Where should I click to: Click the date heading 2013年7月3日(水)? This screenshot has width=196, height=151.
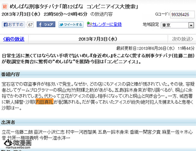(98, 39)
